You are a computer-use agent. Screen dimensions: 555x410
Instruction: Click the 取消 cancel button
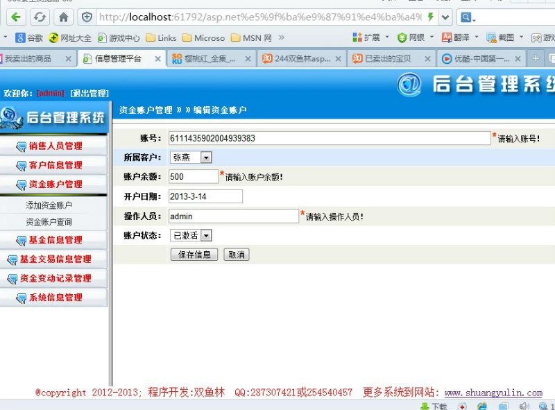tap(237, 255)
